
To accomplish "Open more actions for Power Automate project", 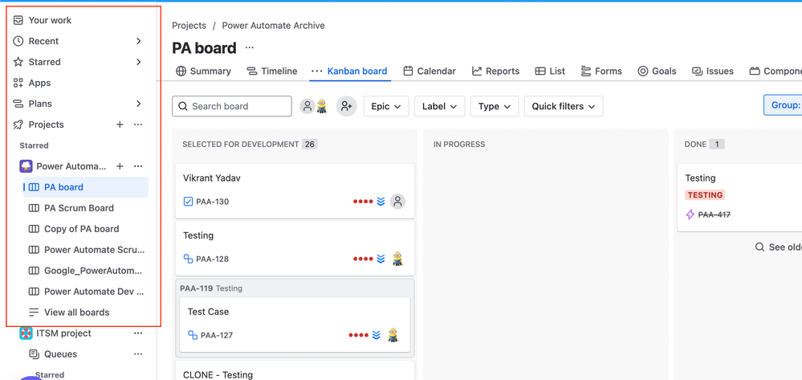I will click(x=138, y=166).
